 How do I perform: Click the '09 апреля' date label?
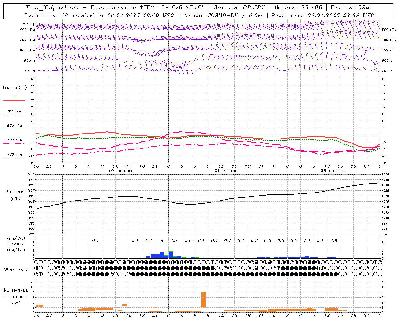(332, 171)
